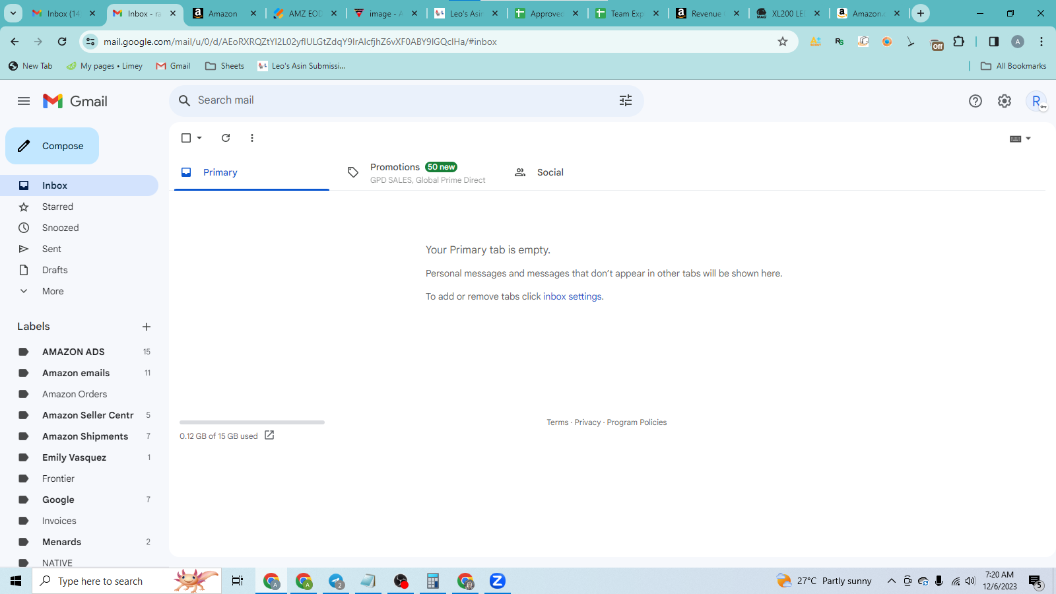The width and height of the screenshot is (1056, 594).
Task: Open Chrome three-dot menu
Action: point(1041,42)
